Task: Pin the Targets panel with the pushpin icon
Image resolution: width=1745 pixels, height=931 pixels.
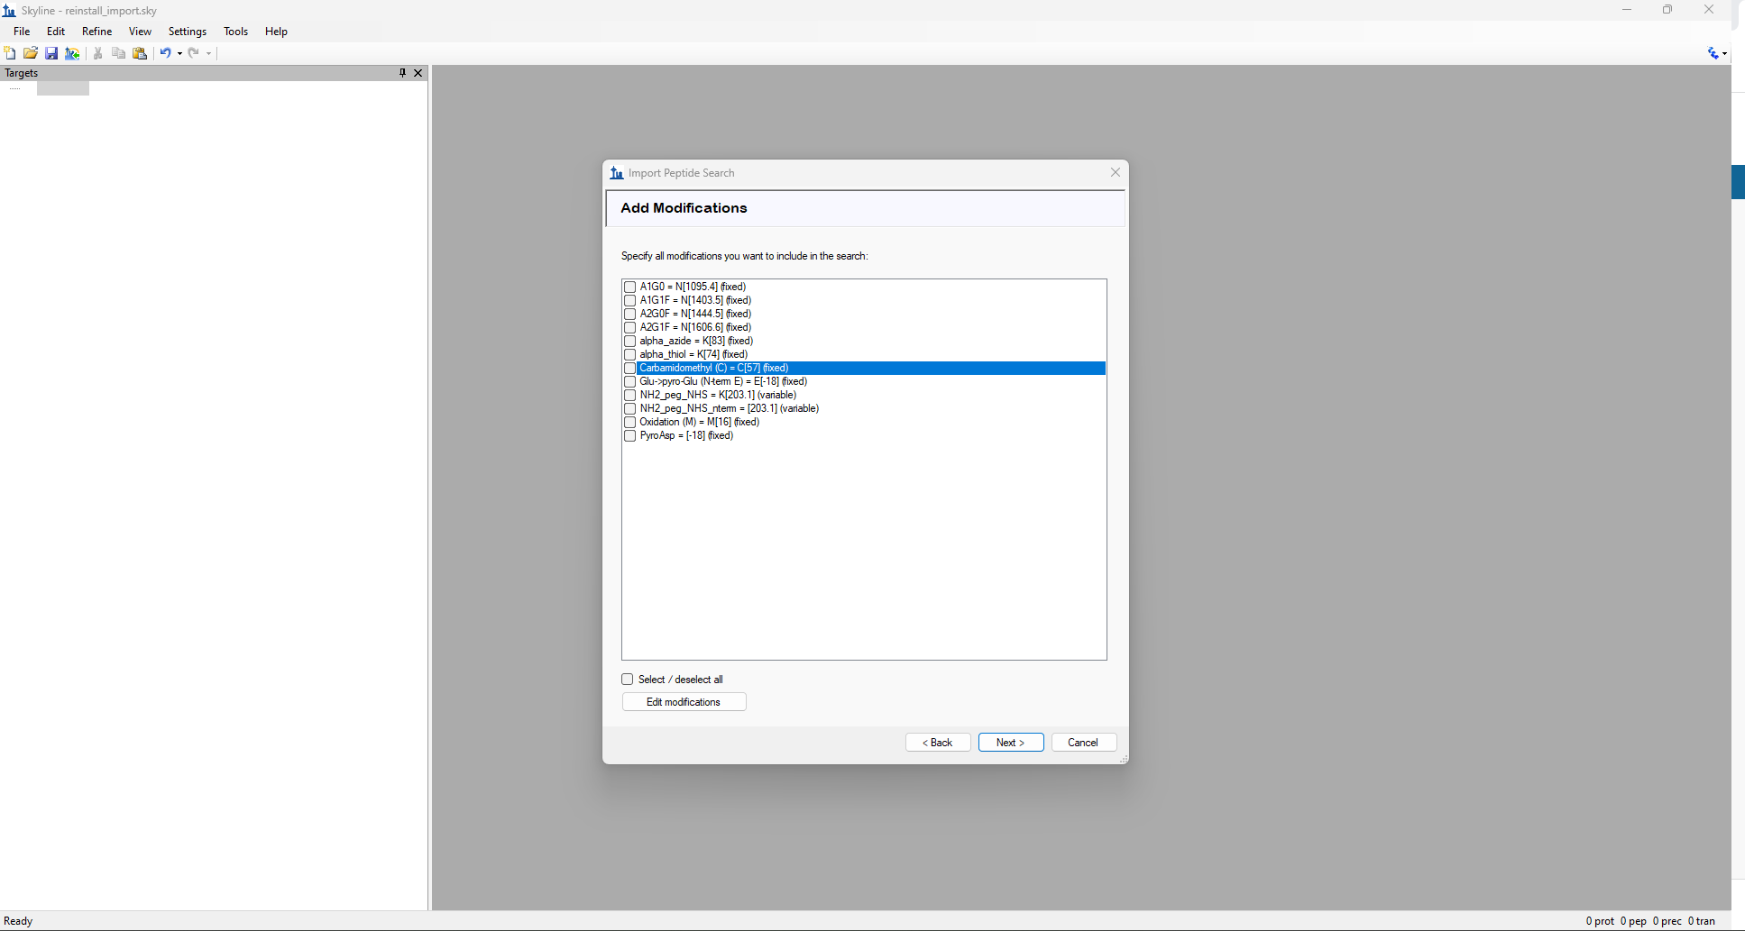Action: click(402, 73)
